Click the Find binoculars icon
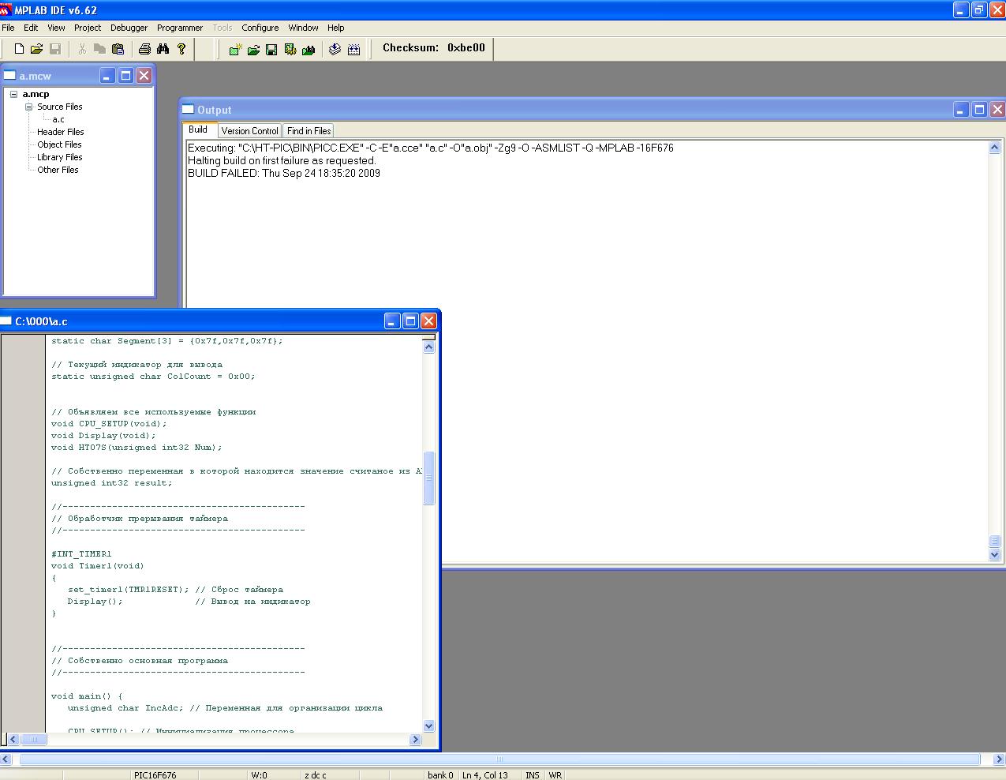This screenshot has height=780, width=1006. coord(163,49)
